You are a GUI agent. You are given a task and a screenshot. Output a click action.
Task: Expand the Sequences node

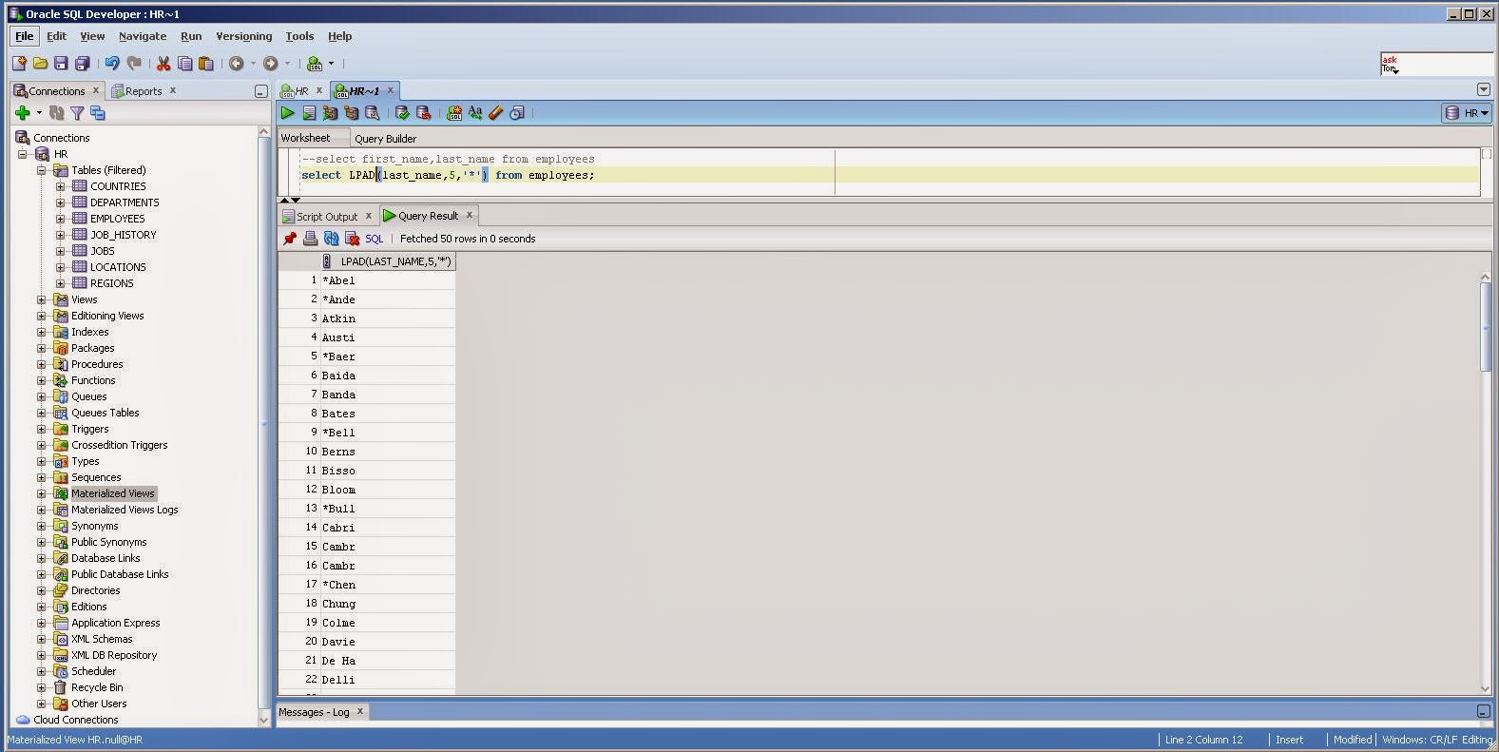(x=41, y=477)
